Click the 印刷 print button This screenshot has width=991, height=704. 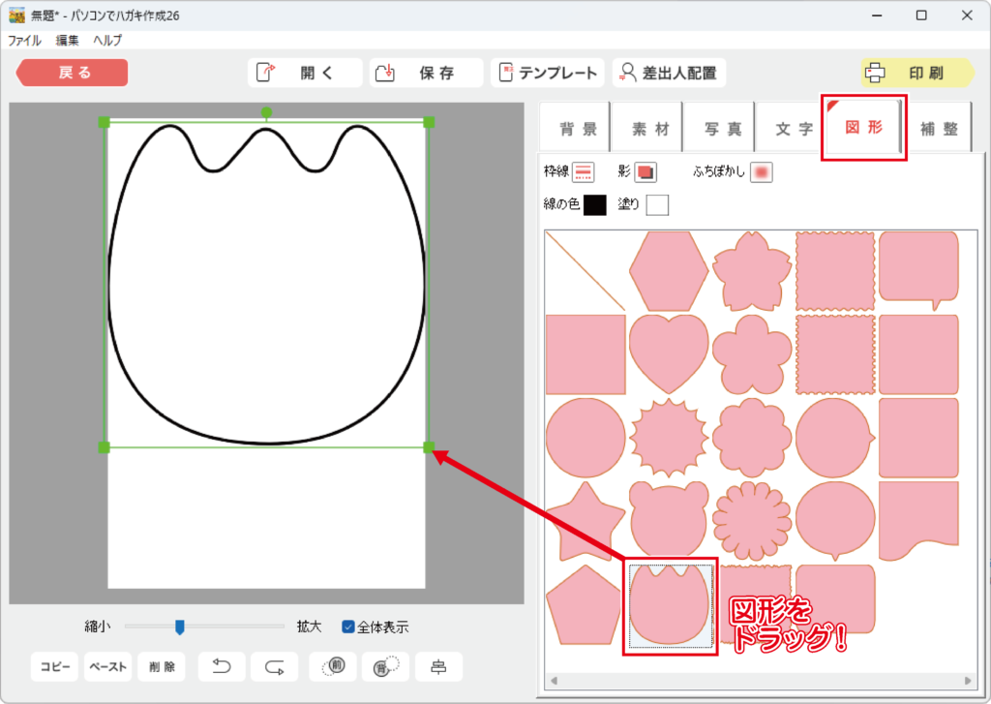(x=916, y=73)
